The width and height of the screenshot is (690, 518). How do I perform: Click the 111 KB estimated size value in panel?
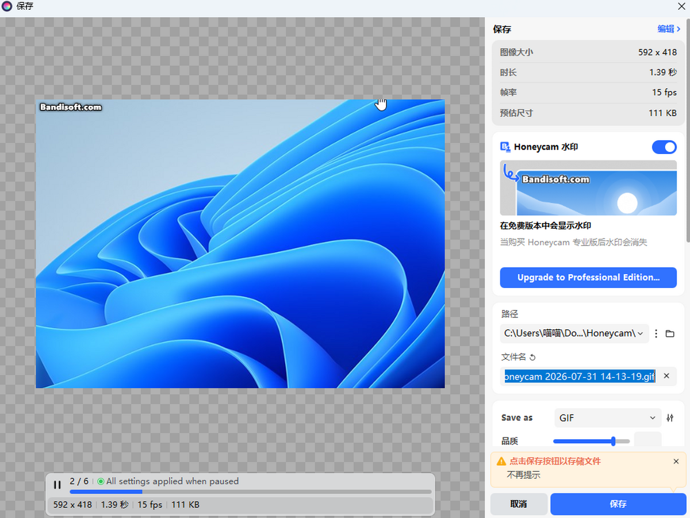click(x=662, y=113)
